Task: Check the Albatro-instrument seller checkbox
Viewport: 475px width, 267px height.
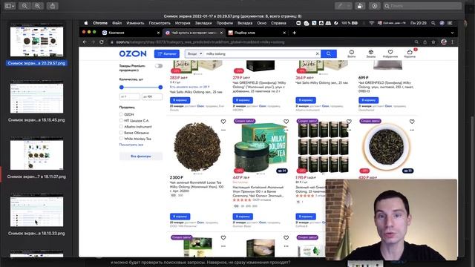Action: (121, 127)
